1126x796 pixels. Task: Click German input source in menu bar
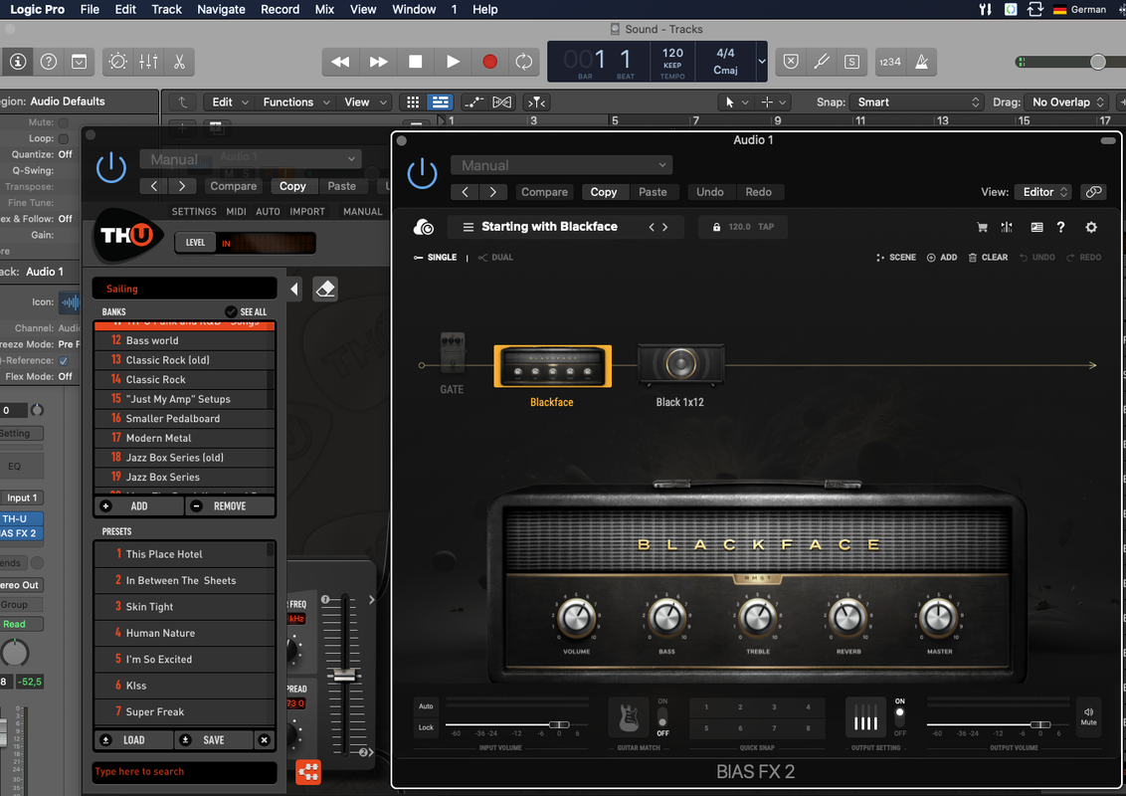coord(1079,9)
